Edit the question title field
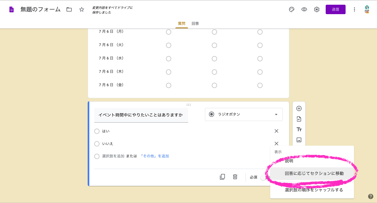Viewport: 377px width, 203px height. click(x=141, y=115)
